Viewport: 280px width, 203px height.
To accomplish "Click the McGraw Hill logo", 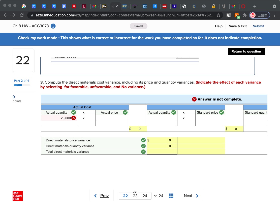I will coord(17,196).
